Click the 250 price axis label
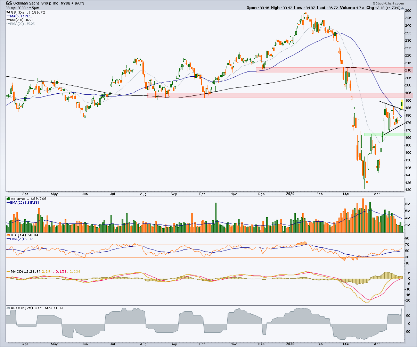The width and height of the screenshot is (417, 347). (x=409, y=11)
